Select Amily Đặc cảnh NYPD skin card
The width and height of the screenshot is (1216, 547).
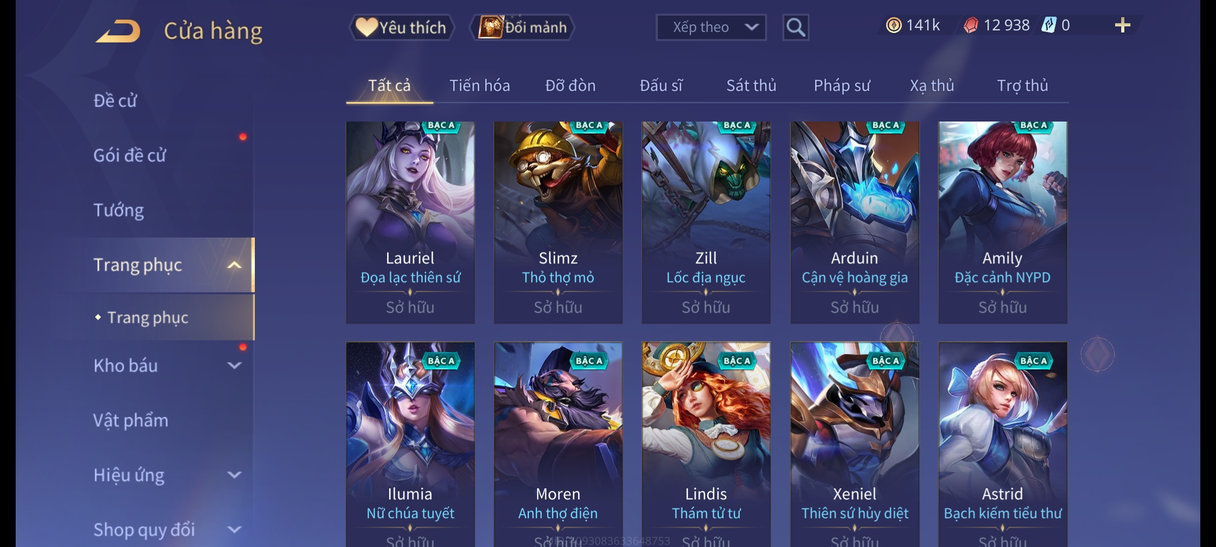1003,222
